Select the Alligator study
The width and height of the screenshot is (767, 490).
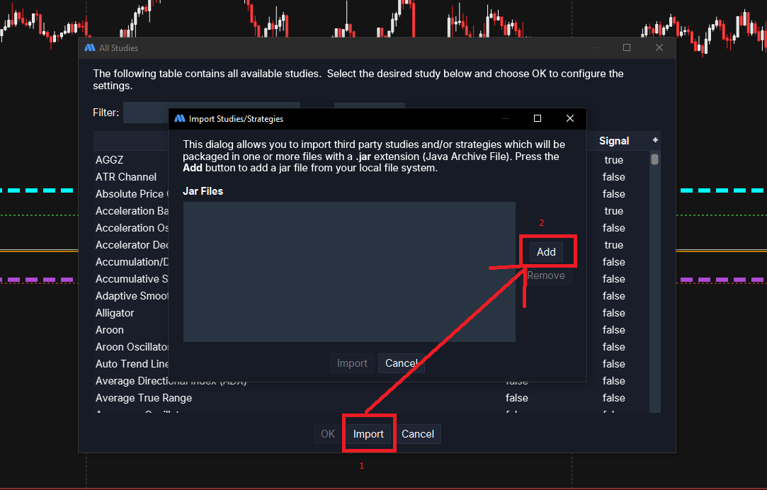[x=115, y=313]
